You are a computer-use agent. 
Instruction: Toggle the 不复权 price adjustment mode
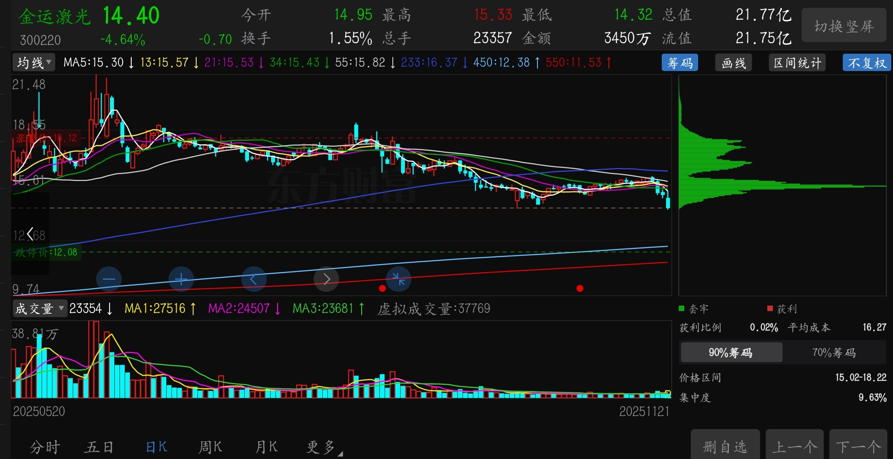867,63
